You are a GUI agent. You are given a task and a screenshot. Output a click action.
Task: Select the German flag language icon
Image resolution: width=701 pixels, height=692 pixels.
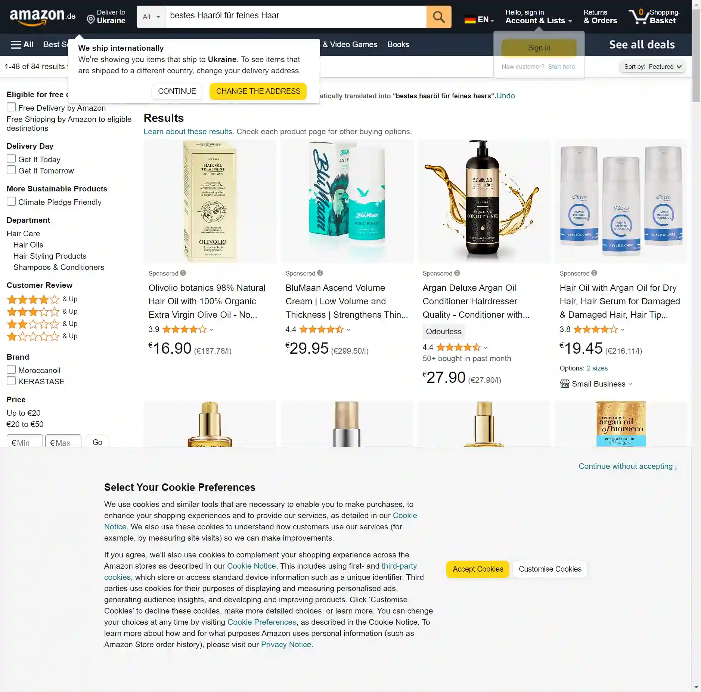point(470,19)
